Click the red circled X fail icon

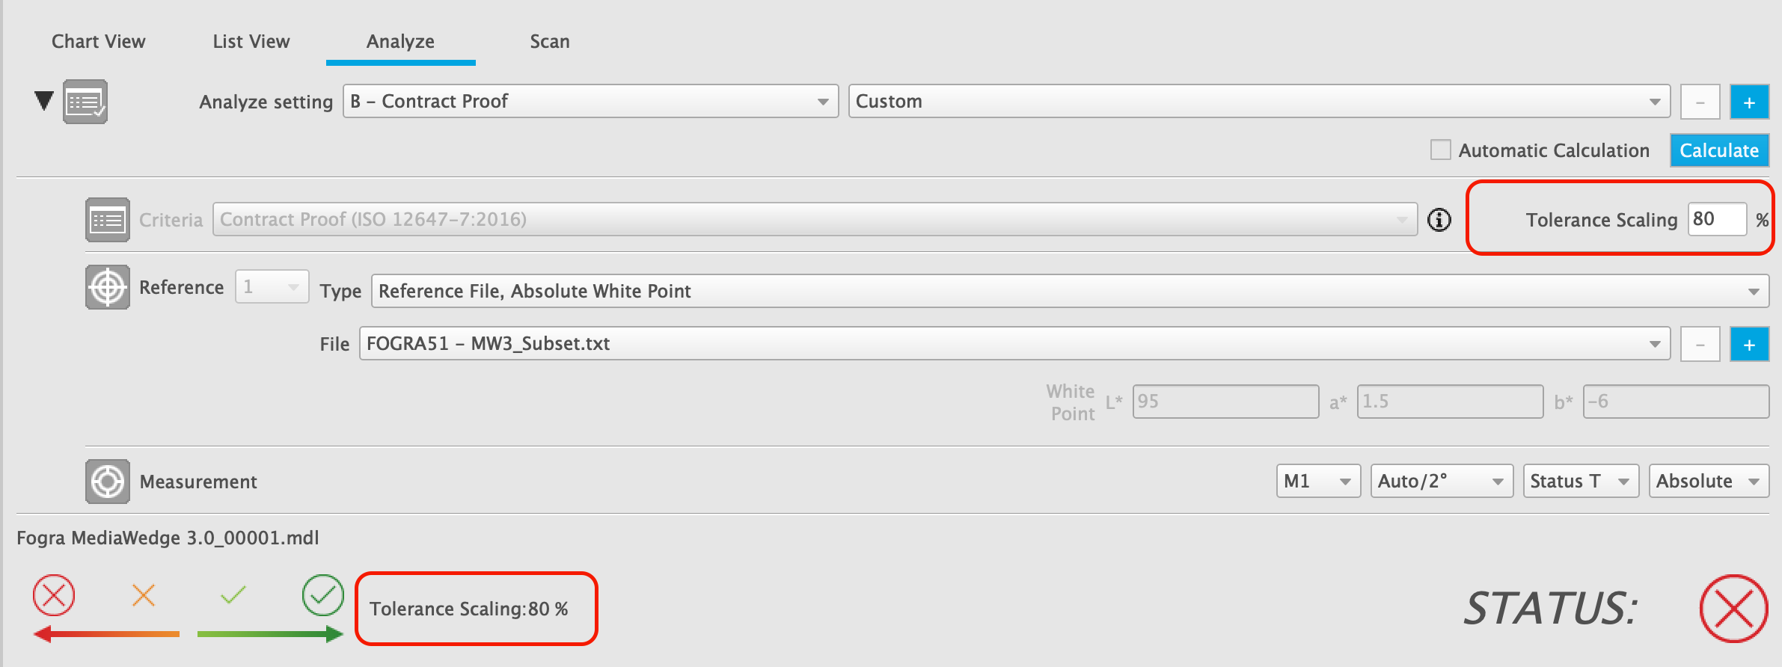click(x=54, y=595)
